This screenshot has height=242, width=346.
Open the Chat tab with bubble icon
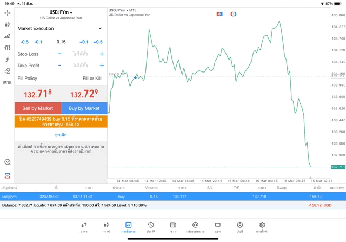pyautogui.click(x=217, y=227)
